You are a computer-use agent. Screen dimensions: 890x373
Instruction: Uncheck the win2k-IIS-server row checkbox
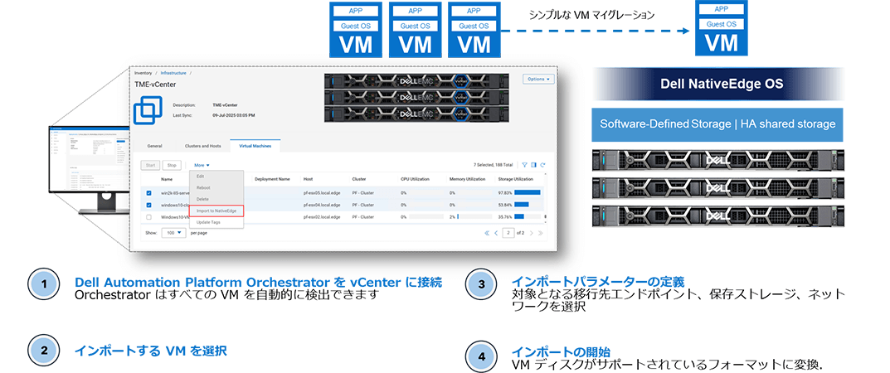(148, 192)
